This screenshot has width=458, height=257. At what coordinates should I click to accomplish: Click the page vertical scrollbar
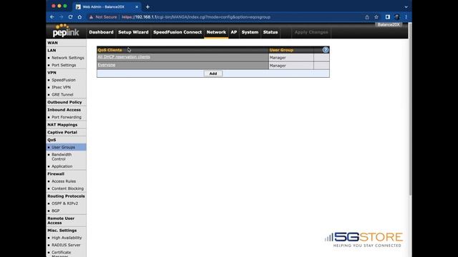click(410, 109)
